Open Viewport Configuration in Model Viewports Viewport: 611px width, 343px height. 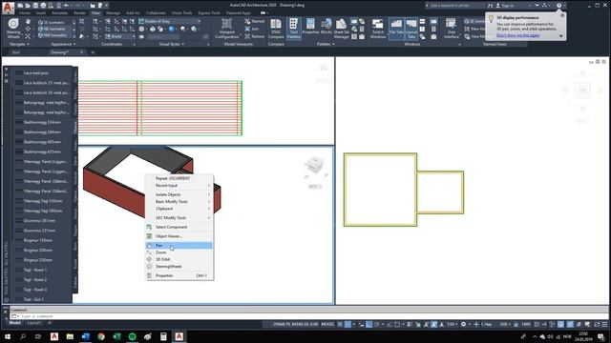pyautogui.click(x=227, y=29)
